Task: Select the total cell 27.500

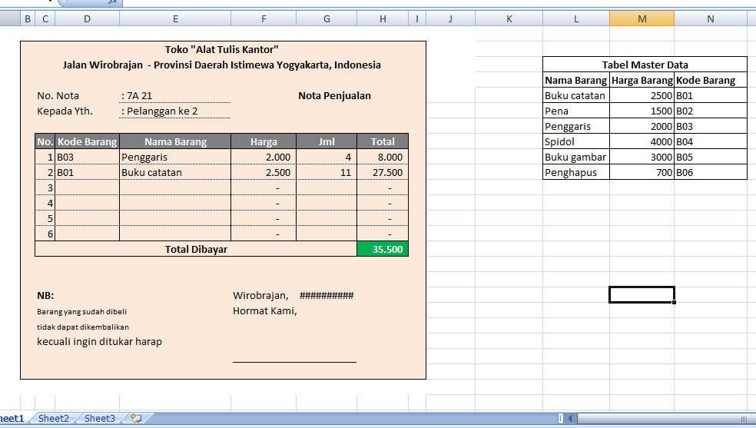Action: pyautogui.click(x=383, y=173)
